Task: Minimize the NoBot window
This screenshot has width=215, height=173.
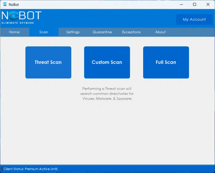Action: pyautogui.click(x=182, y=4)
